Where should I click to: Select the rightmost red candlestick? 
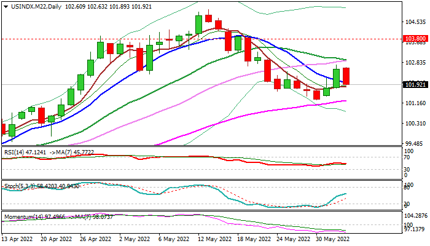point(346,76)
